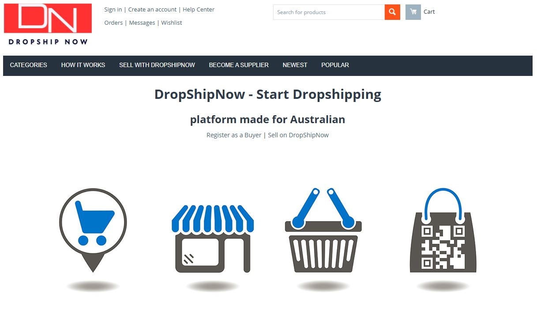Image resolution: width=537 pixels, height=309 pixels.
Task: Click the DropShip Now logo
Action: pos(48,24)
